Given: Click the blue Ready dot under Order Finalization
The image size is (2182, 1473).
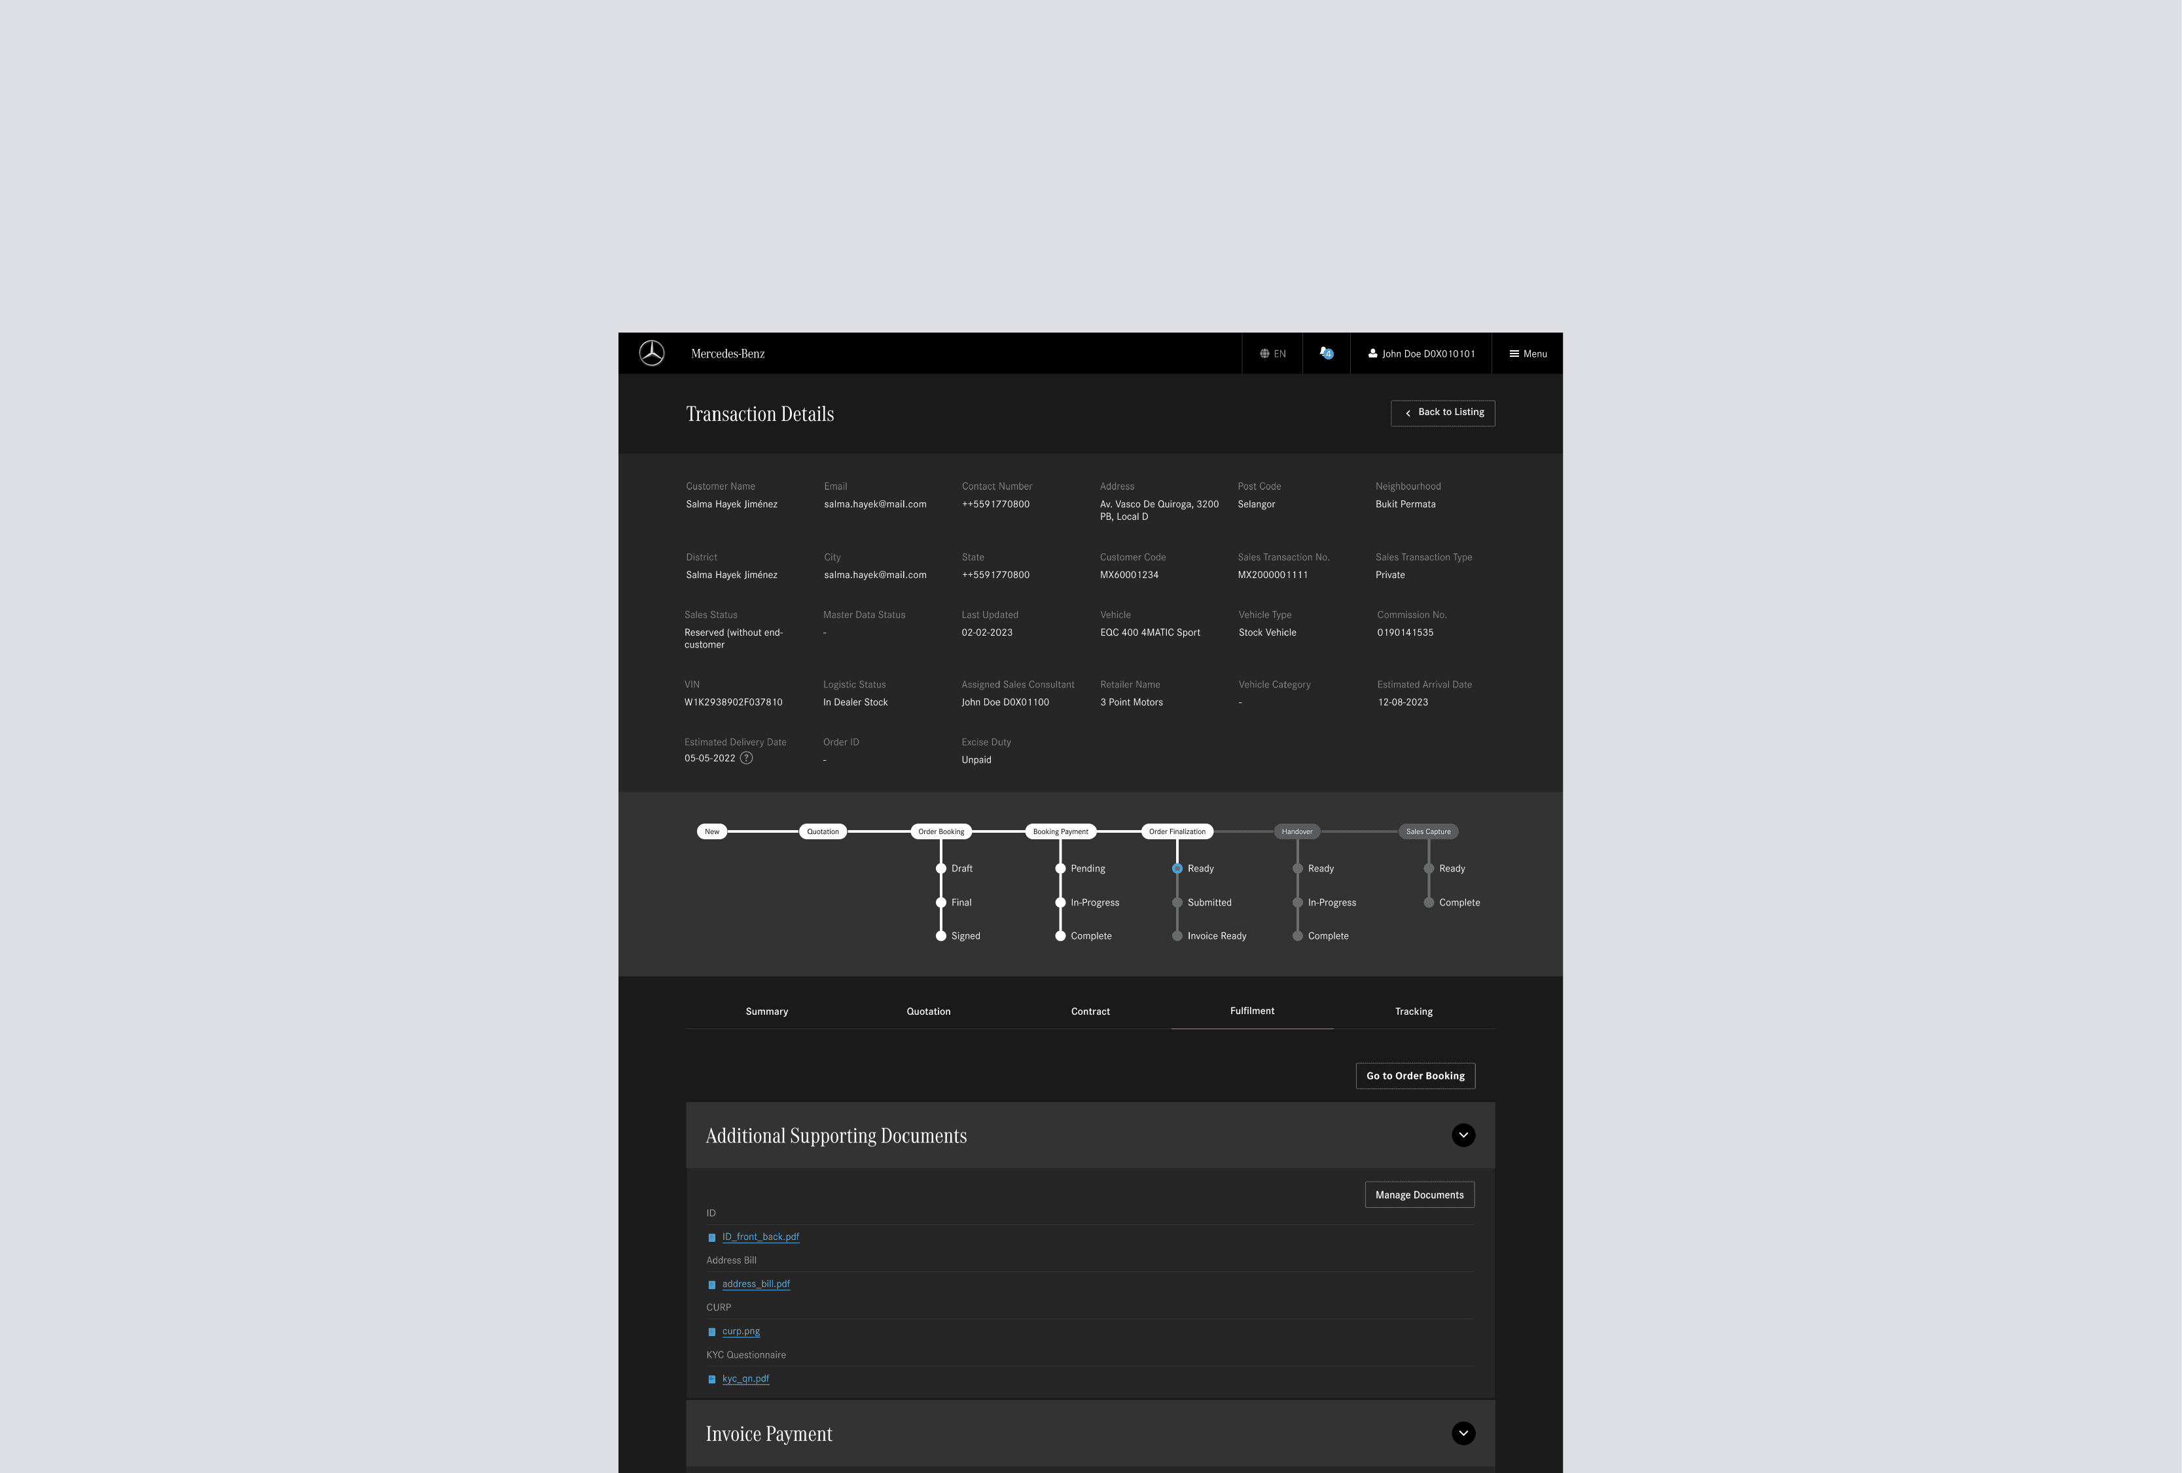Looking at the screenshot, I should pyautogui.click(x=1177, y=869).
